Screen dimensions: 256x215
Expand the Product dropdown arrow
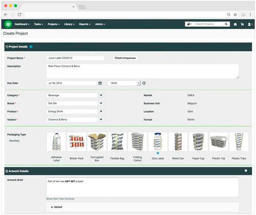tap(101, 112)
